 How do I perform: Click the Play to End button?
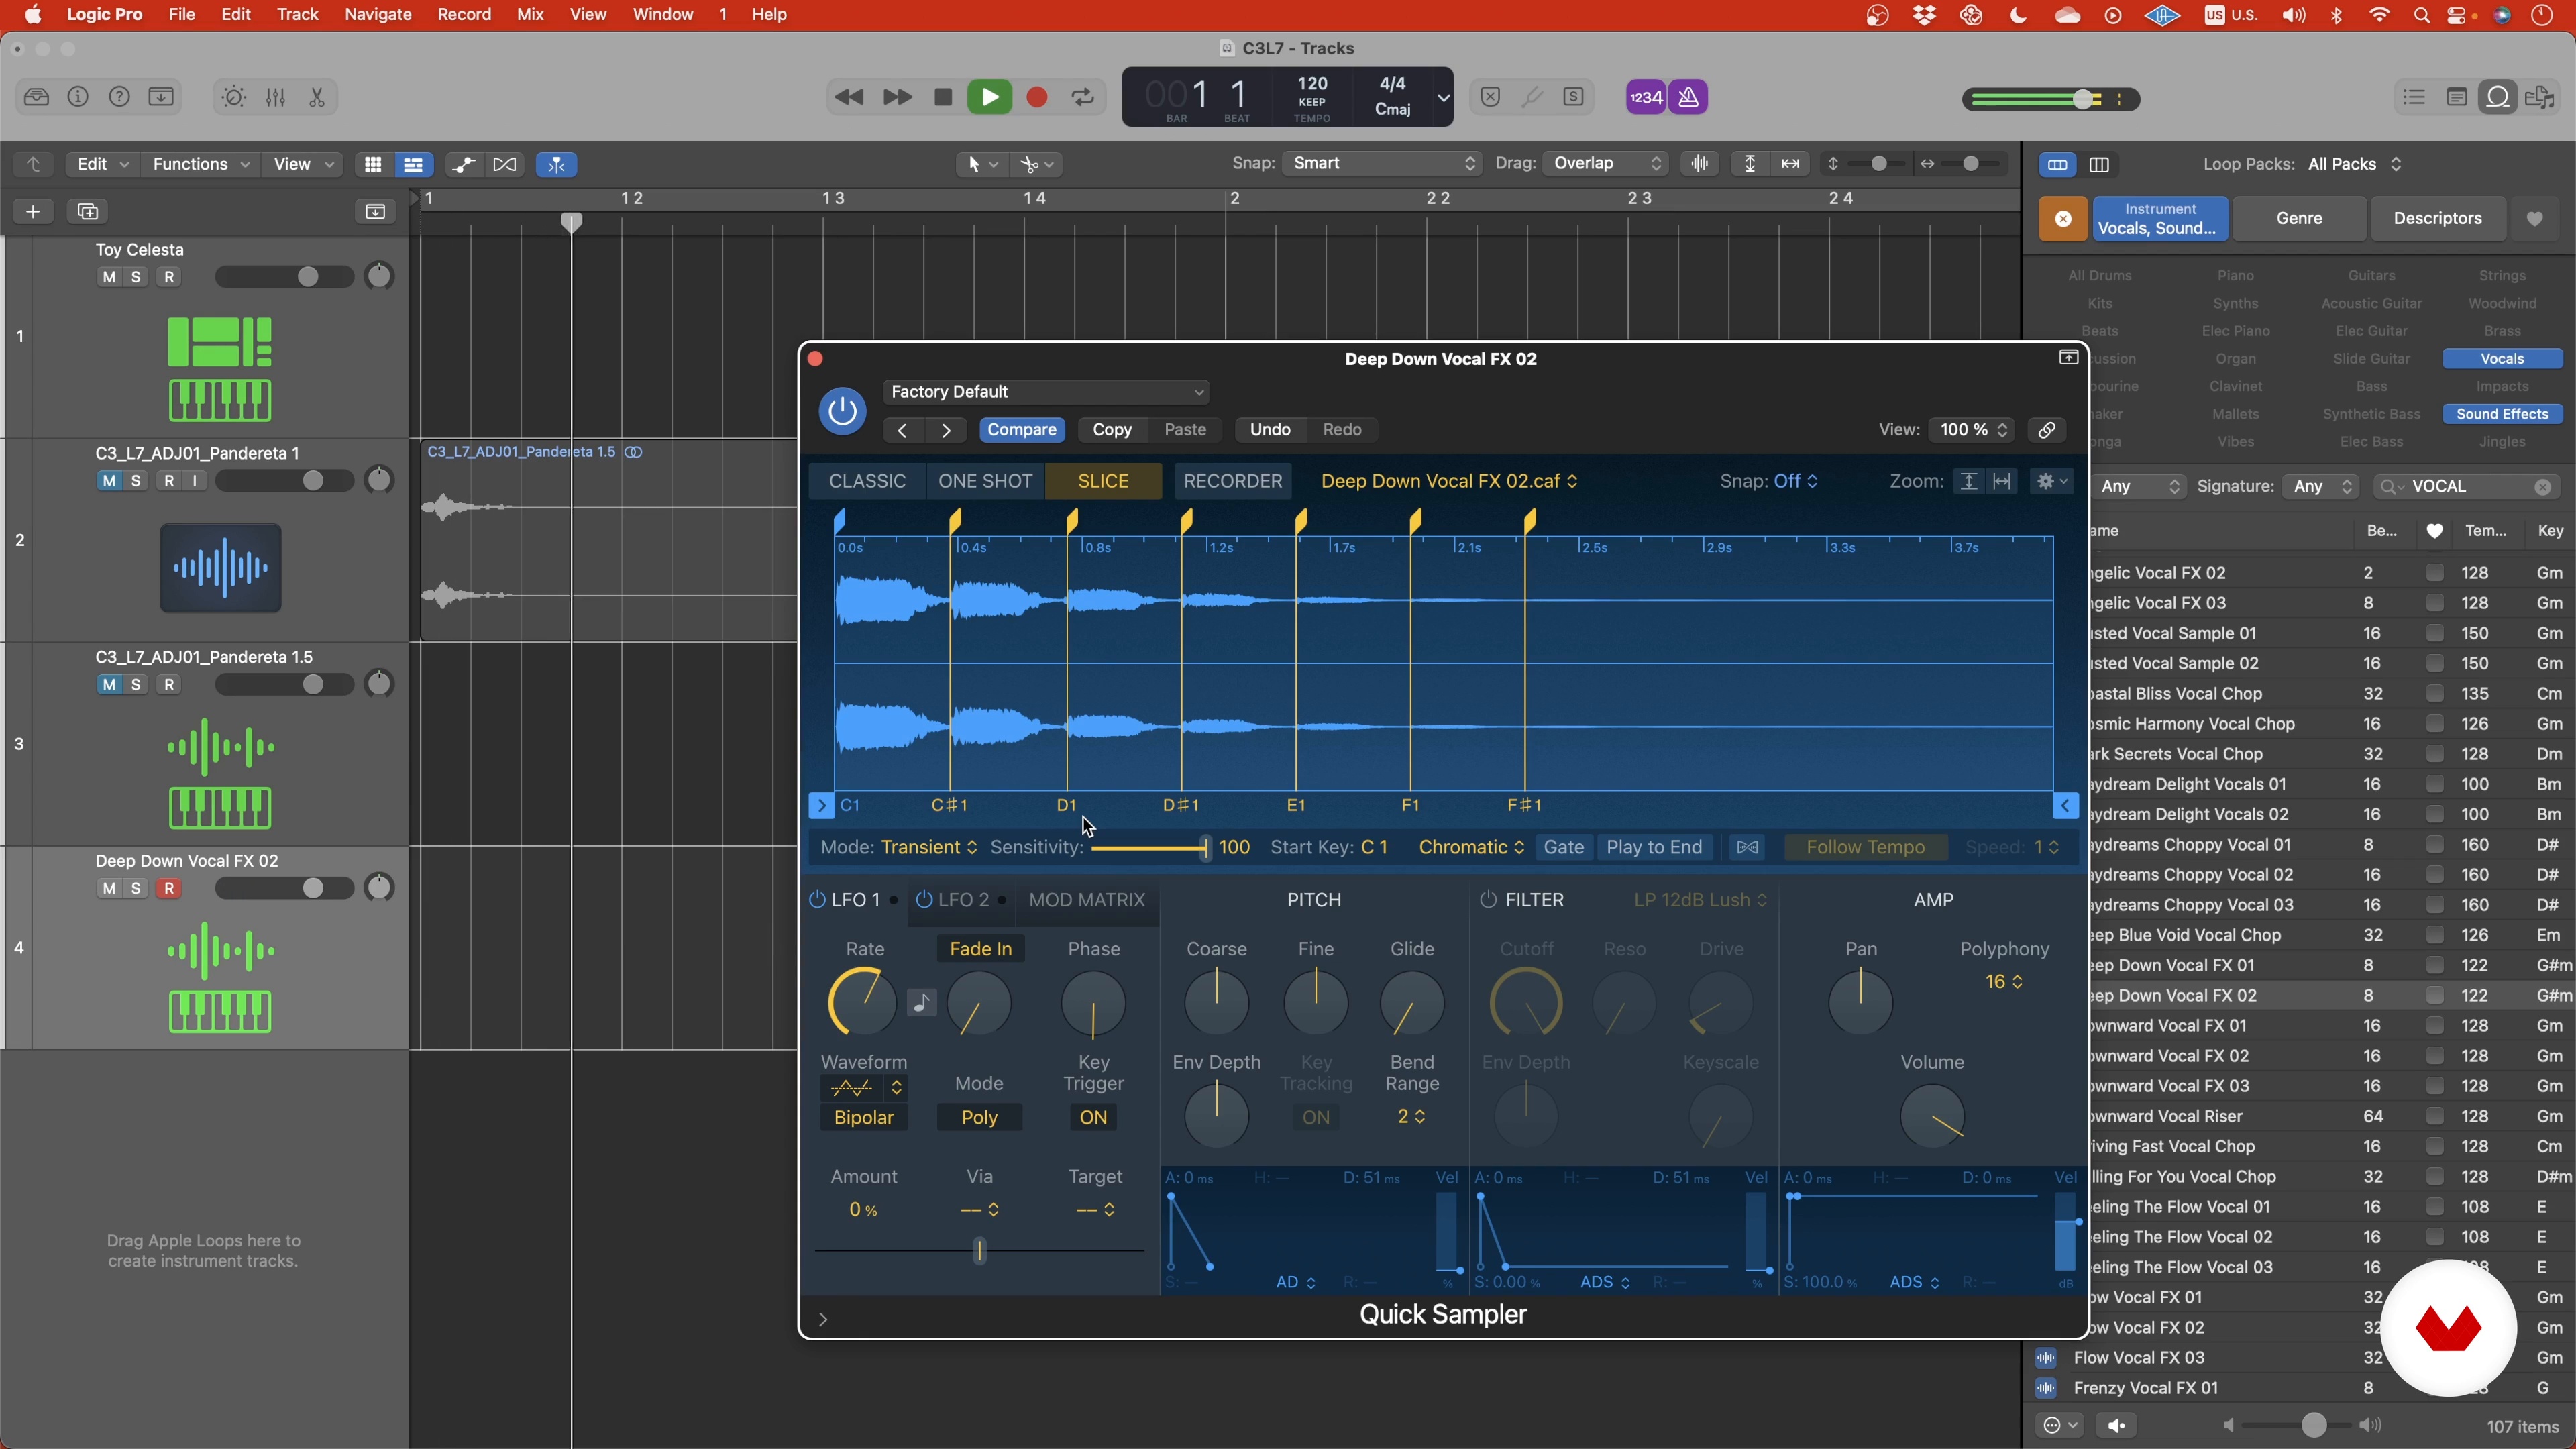pos(1654,848)
